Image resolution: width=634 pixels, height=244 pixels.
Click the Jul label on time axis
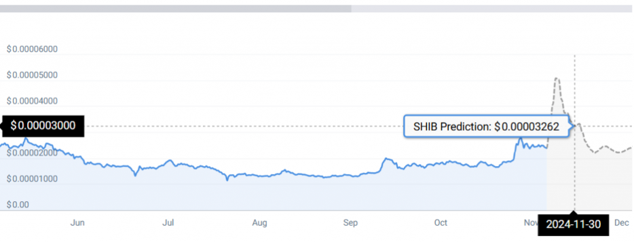click(168, 223)
